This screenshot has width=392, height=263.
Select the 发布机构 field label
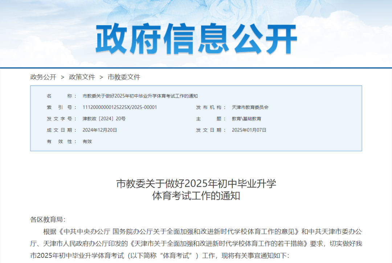[x=209, y=107]
